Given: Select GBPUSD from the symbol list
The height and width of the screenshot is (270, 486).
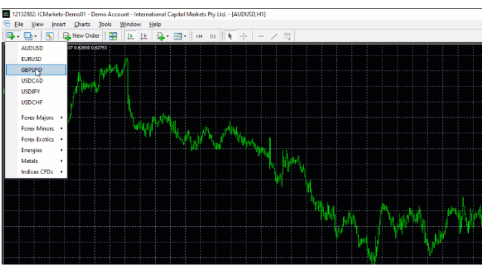Looking at the screenshot, I should (x=36, y=70).
